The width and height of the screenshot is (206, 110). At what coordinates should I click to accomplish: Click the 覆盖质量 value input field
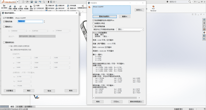click(x=30, y=21)
